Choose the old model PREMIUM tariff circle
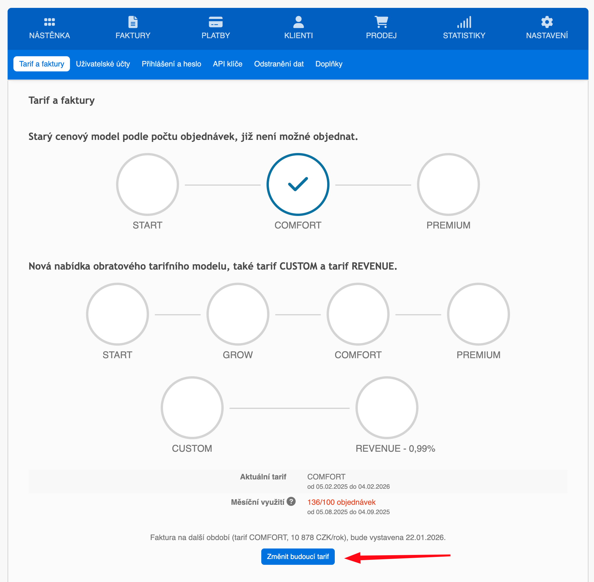This screenshot has height=582, width=594. tap(448, 184)
